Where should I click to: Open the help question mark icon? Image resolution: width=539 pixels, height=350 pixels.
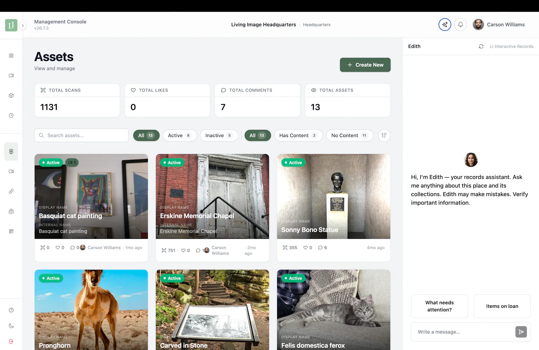(x=11, y=310)
